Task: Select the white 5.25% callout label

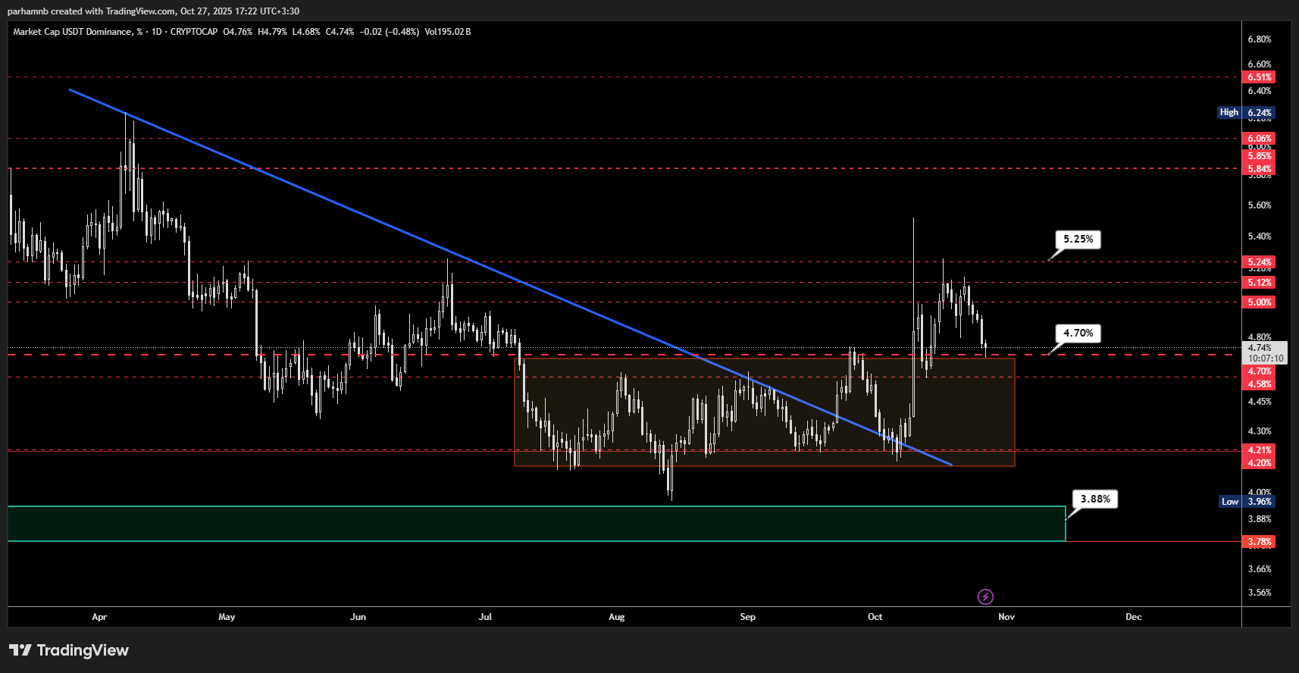Action: tap(1078, 239)
